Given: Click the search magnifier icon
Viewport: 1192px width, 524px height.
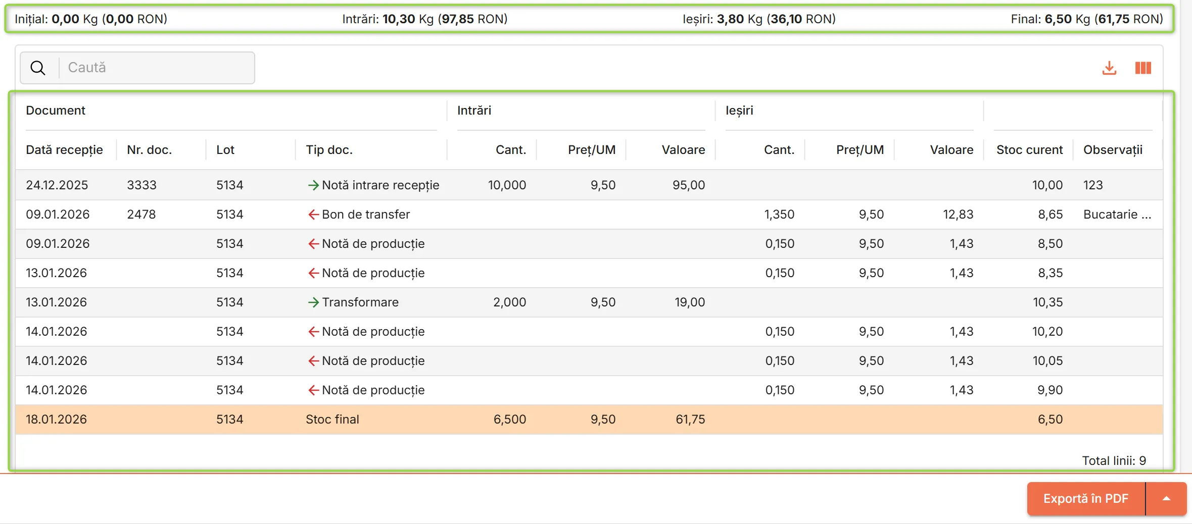Looking at the screenshot, I should (x=38, y=68).
